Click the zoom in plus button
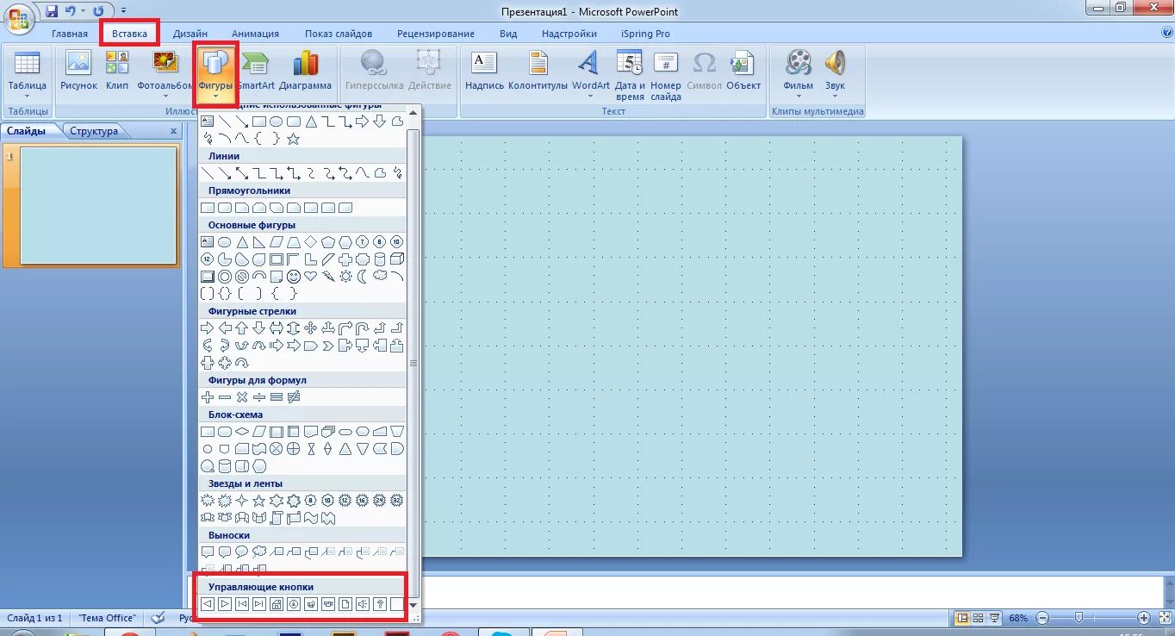 click(1143, 618)
